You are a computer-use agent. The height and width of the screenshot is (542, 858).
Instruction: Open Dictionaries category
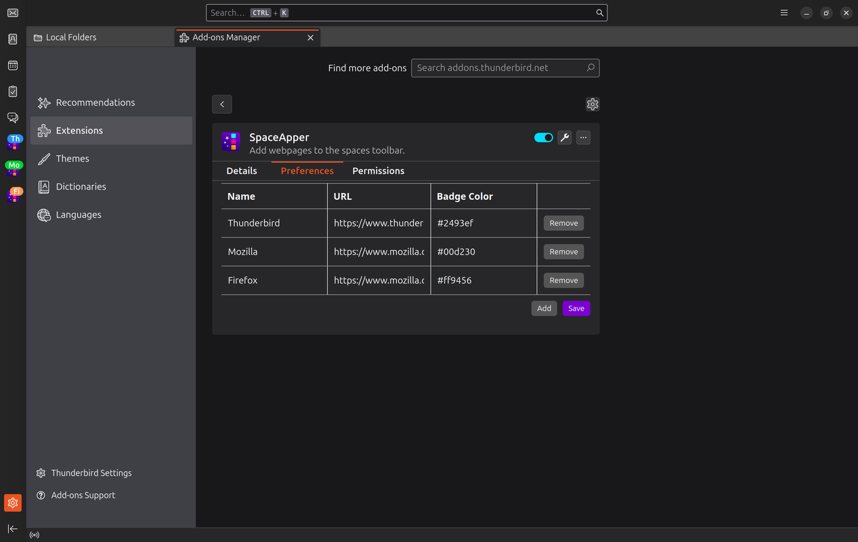click(112, 186)
